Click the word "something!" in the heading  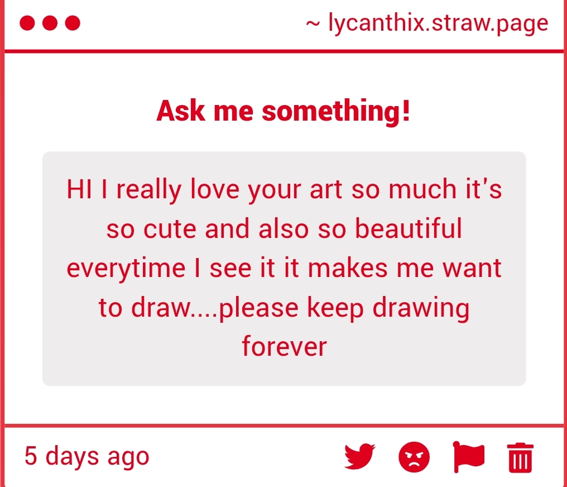(336, 111)
